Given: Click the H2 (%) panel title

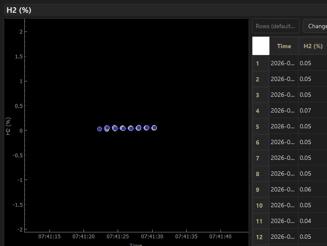Looking at the screenshot, I should point(19,10).
